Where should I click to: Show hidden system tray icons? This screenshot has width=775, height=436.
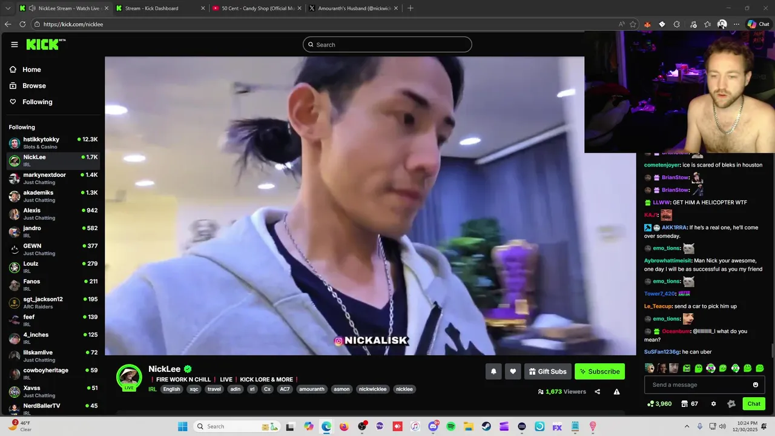pos(687,426)
